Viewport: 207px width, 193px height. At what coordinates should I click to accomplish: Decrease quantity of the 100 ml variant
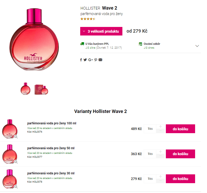pyautogui.click(x=160, y=131)
